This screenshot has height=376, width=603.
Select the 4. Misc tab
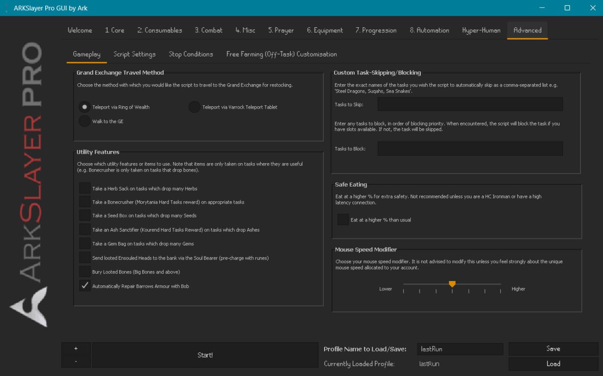point(245,30)
